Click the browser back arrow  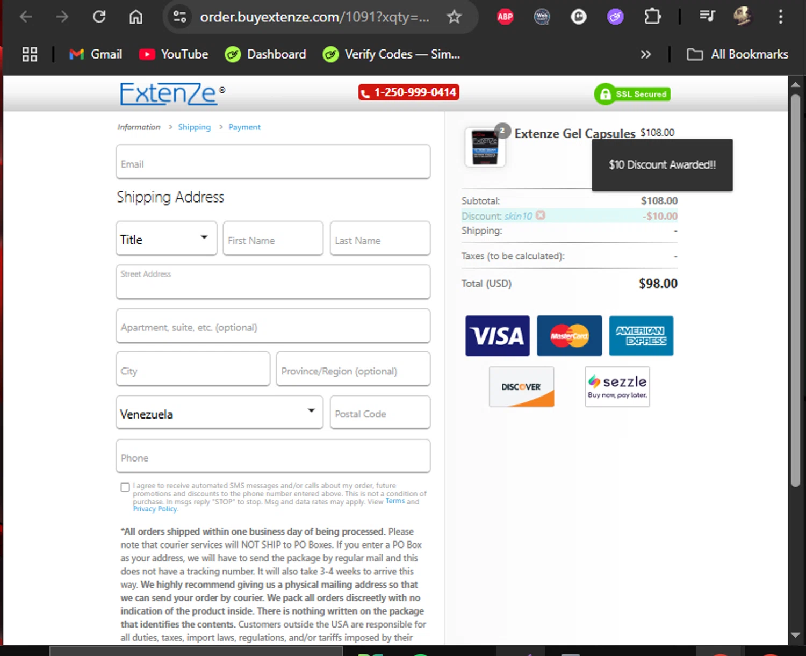tap(26, 17)
